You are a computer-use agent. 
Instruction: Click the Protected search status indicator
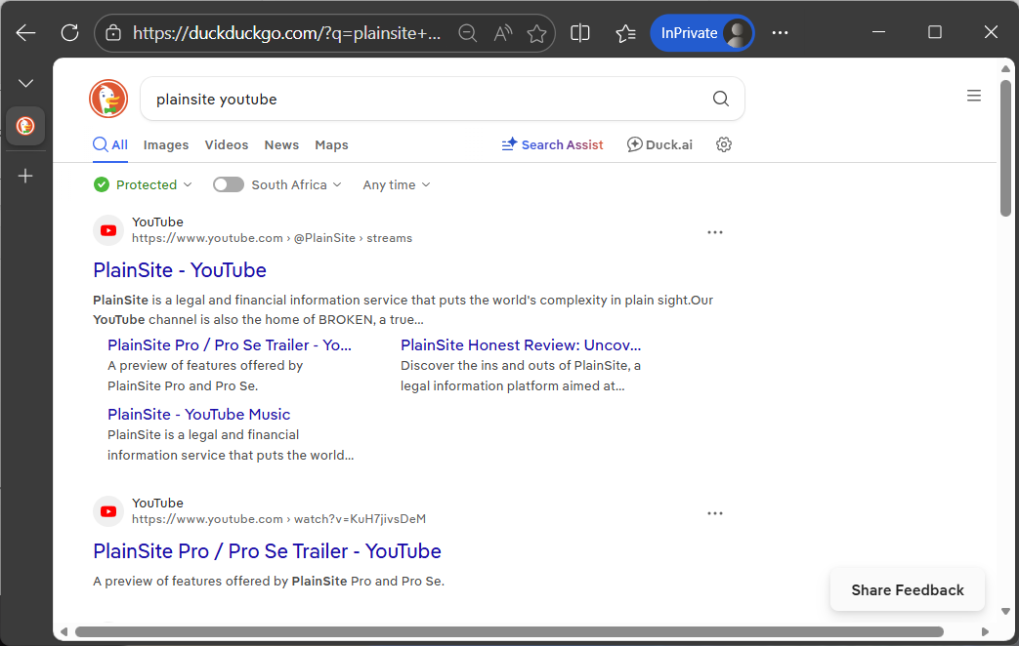(101, 184)
